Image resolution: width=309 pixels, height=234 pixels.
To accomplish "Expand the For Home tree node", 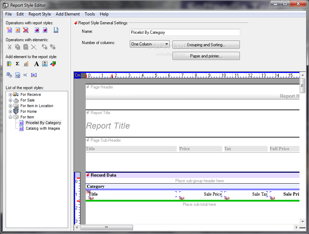I will (x=10, y=112).
